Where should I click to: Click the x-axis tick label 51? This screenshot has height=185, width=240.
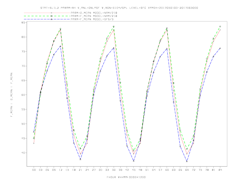(147, 170)
